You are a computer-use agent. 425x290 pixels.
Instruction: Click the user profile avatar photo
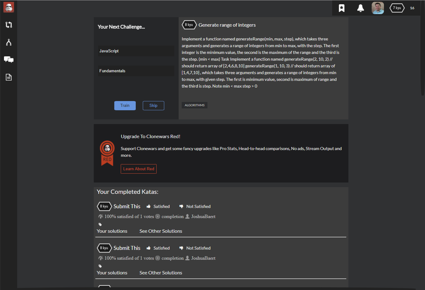(378, 8)
